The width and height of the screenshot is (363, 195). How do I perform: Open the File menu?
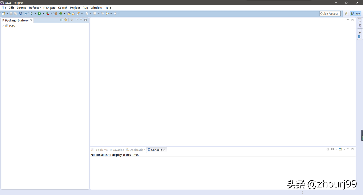click(4, 8)
